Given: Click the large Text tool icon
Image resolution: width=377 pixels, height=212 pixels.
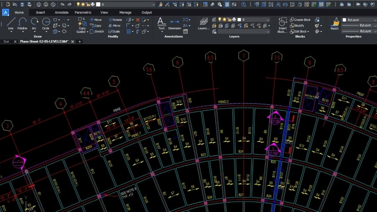Looking at the screenshot, I should 162,22.
